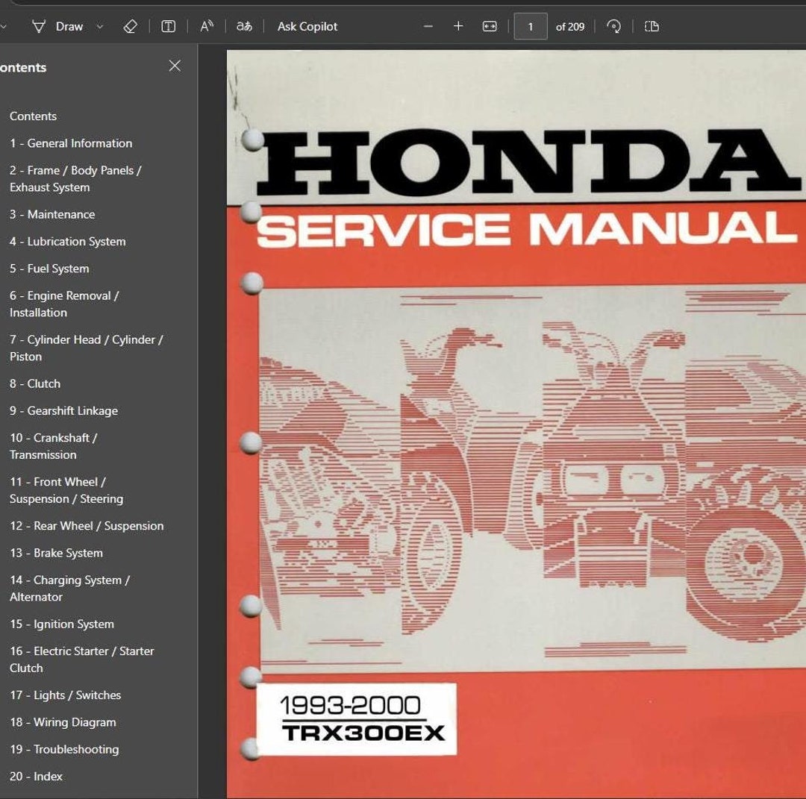
Task: Switch the Page view layout
Action: click(652, 27)
